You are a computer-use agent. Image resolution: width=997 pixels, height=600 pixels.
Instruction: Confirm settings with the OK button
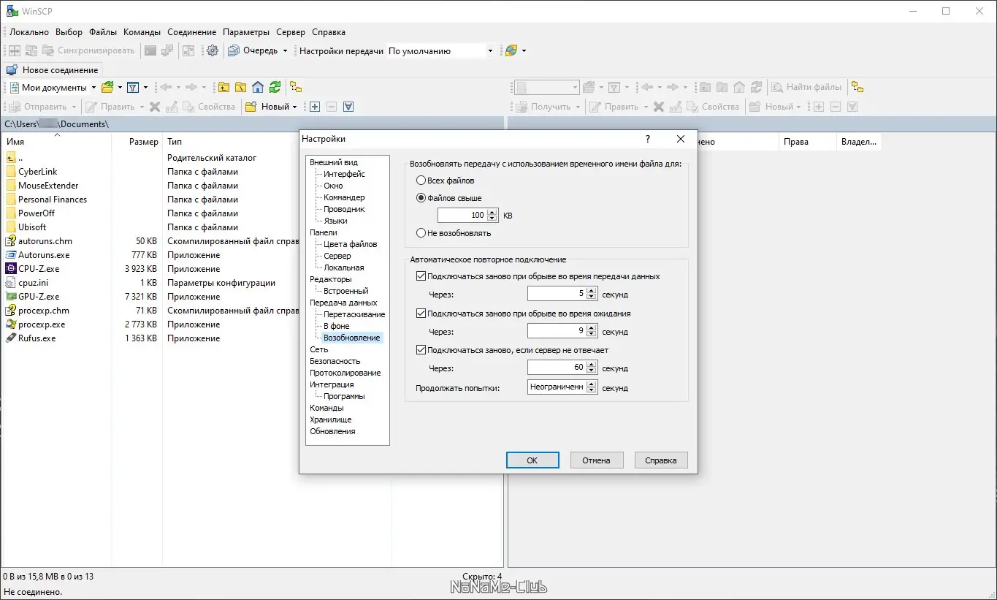pyautogui.click(x=532, y=460)
